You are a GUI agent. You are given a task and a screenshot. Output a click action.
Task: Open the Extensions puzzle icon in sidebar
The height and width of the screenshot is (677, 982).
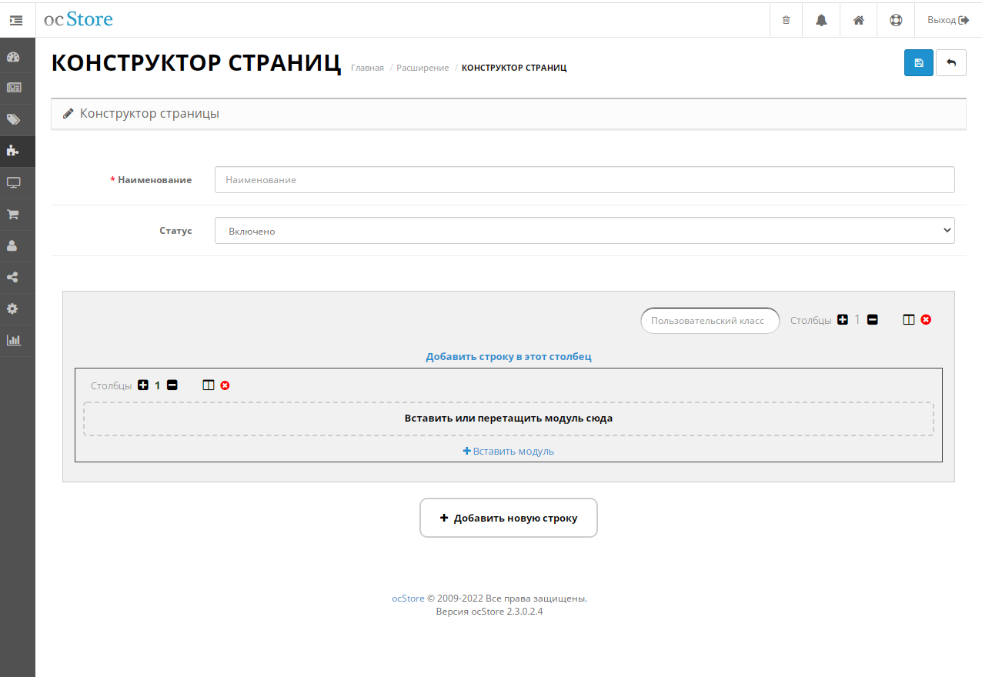pos(13,151)
